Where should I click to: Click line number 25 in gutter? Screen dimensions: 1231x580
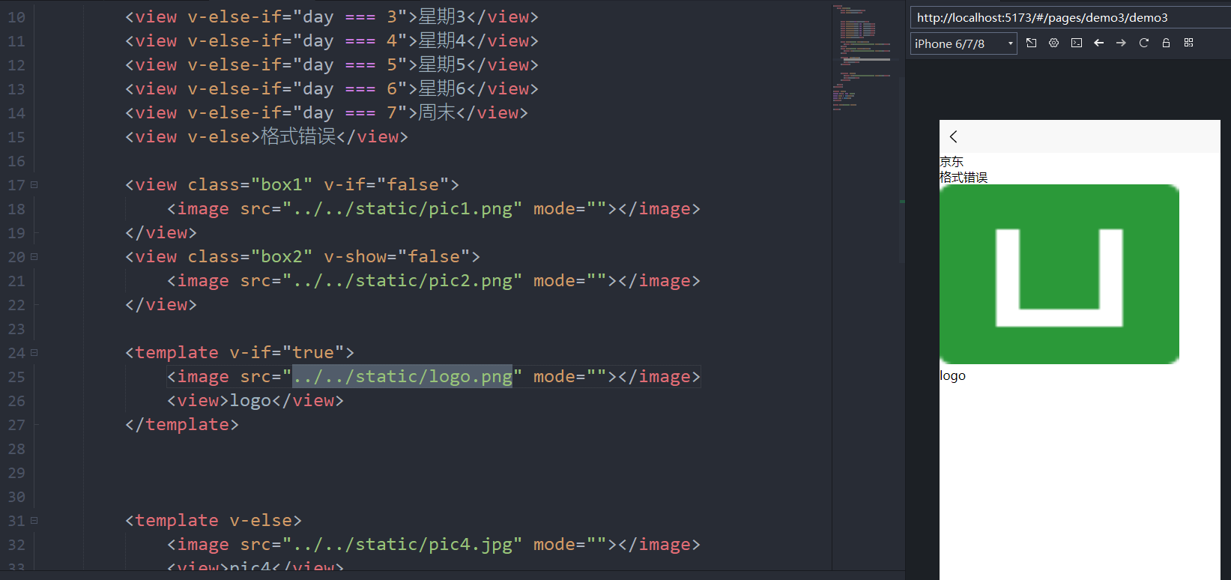point(16,376)
